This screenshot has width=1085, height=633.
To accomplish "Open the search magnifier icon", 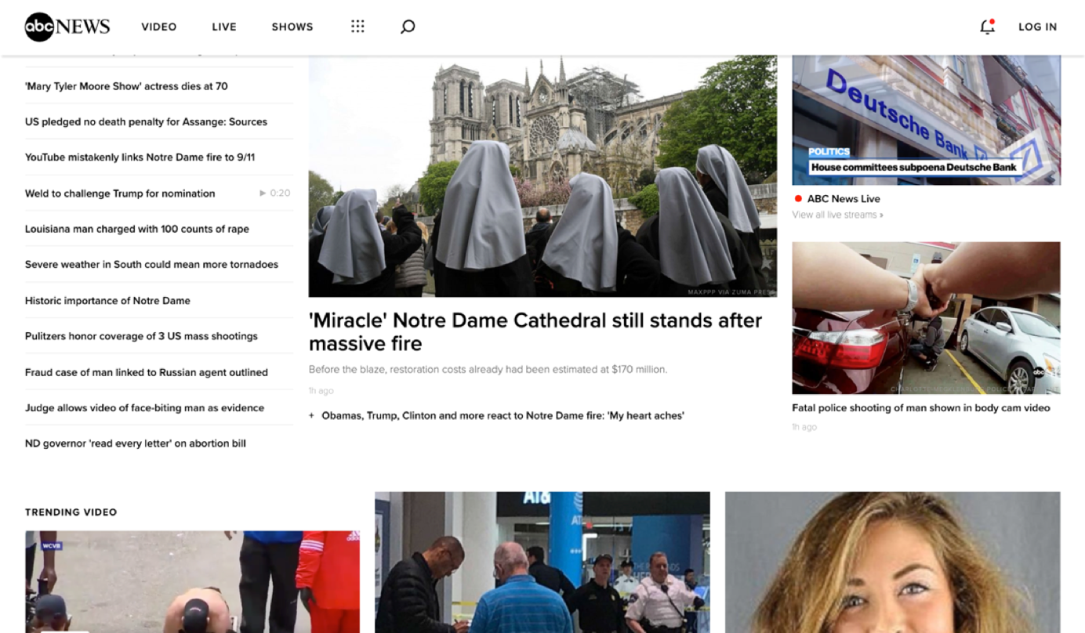I will point(408,27).
